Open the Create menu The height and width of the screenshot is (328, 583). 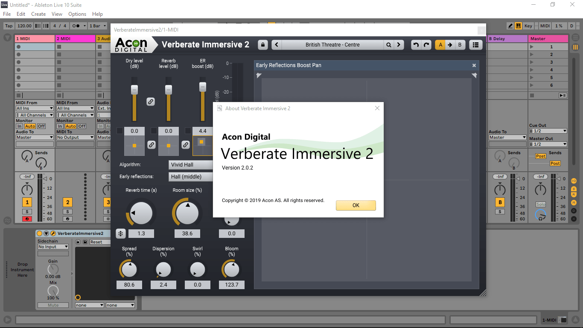(38, 14)
